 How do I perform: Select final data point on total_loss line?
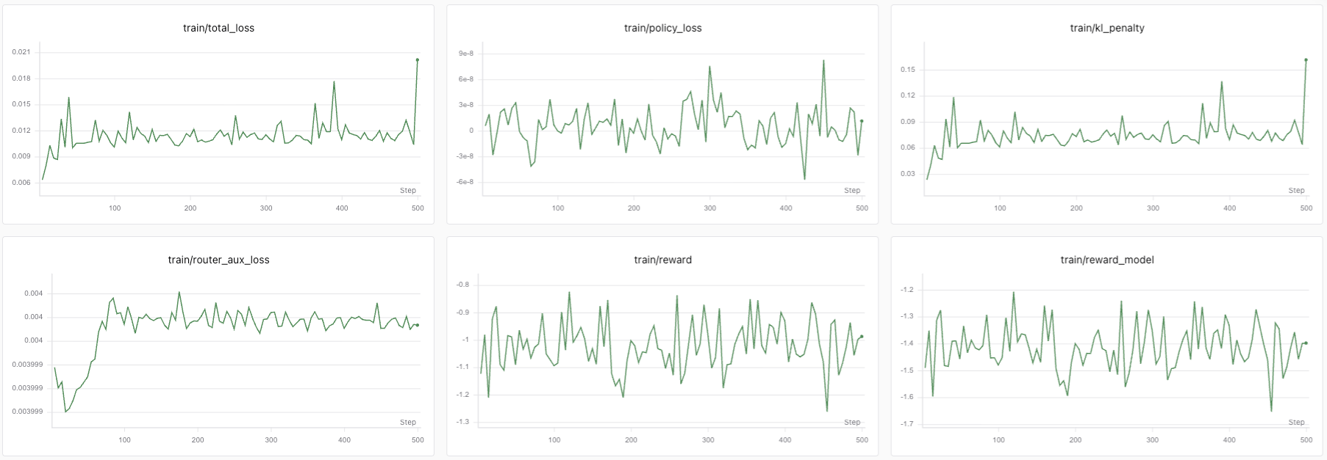point(418,59)
